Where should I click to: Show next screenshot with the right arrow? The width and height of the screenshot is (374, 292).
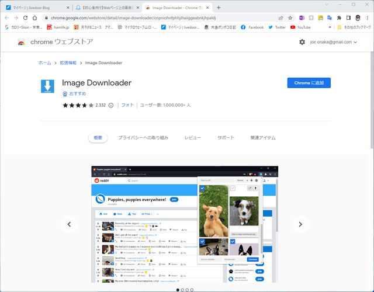point(300,224)
